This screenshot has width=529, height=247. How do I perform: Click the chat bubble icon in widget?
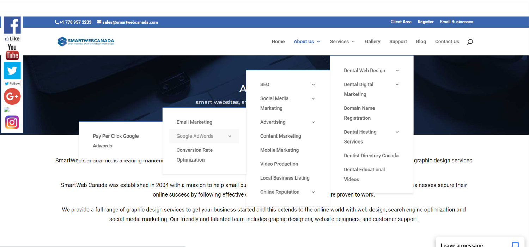tap(515, 245)
